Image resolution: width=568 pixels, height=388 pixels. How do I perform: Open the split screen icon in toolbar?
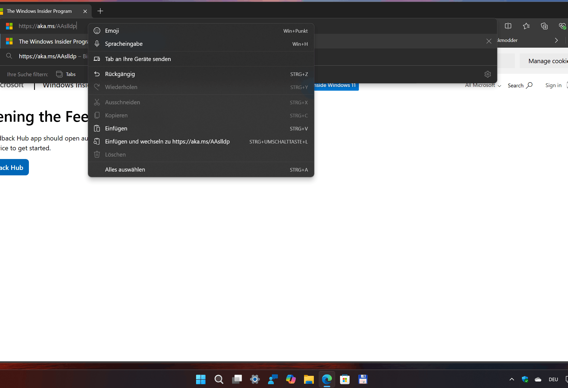508,26
